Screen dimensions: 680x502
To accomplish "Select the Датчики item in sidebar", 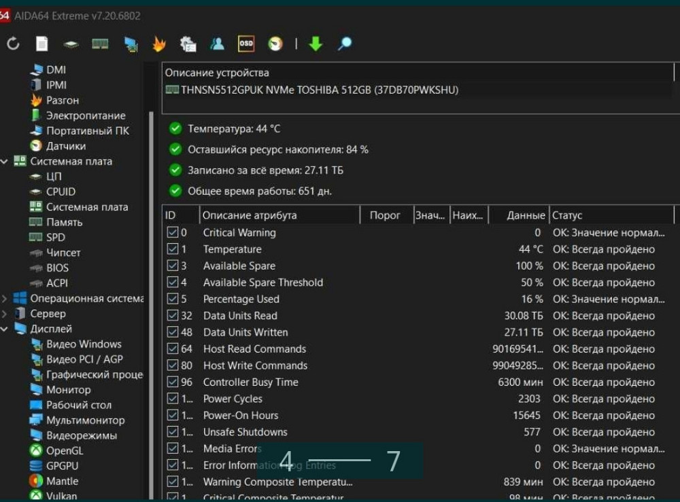I will 65,146.
